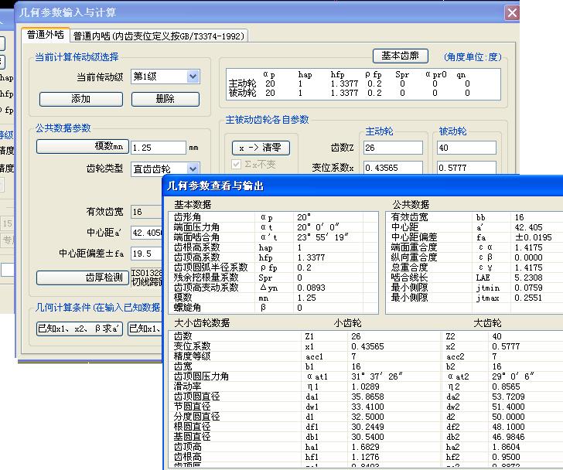Select the 齿形角 row
563x470 pixels.
coord(273,217)
